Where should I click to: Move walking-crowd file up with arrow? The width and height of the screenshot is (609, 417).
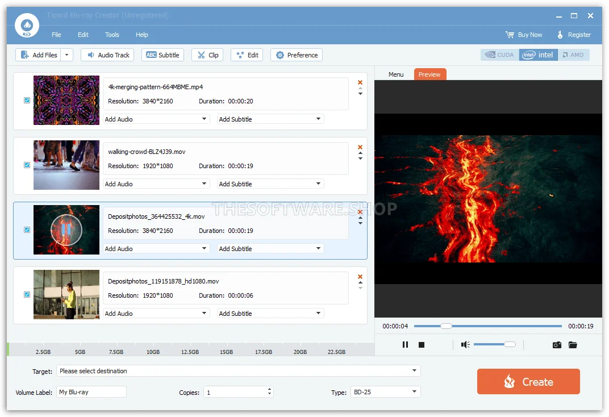360,153
